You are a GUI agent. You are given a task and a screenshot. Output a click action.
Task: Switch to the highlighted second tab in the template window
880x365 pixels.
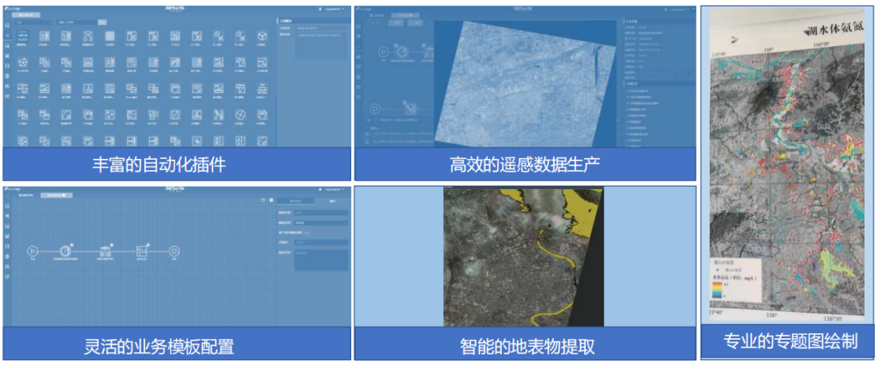(57, 196)
